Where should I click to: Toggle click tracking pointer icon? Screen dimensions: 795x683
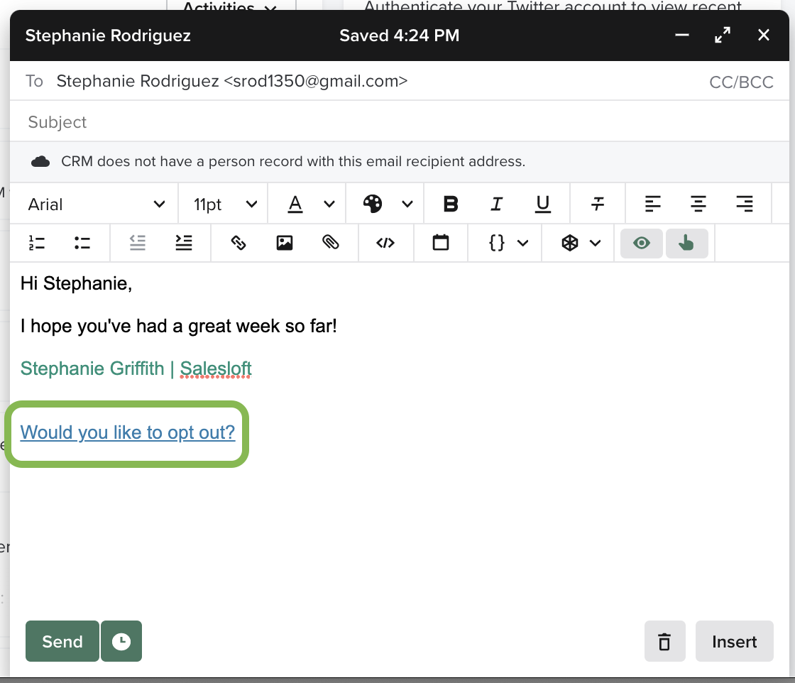686,243
